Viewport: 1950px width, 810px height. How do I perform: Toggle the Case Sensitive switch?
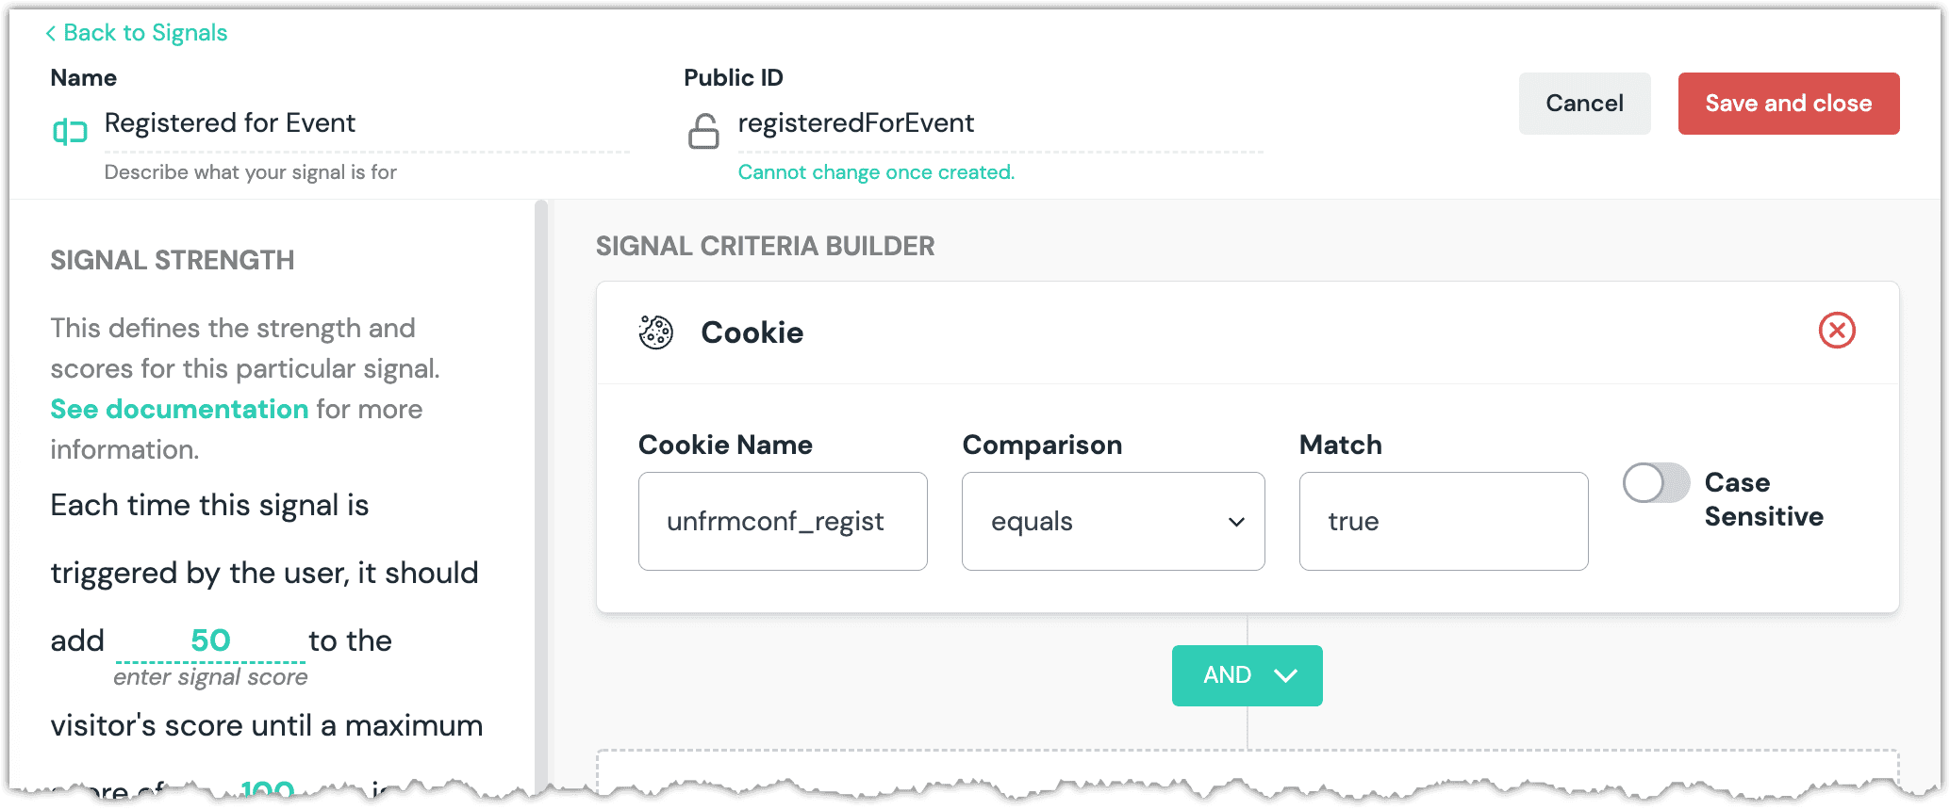(x=1656, y=483)
